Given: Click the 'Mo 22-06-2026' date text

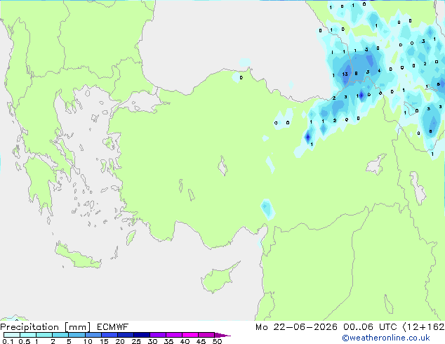Looking at the screenshot, I should click(x=296, y=327).
